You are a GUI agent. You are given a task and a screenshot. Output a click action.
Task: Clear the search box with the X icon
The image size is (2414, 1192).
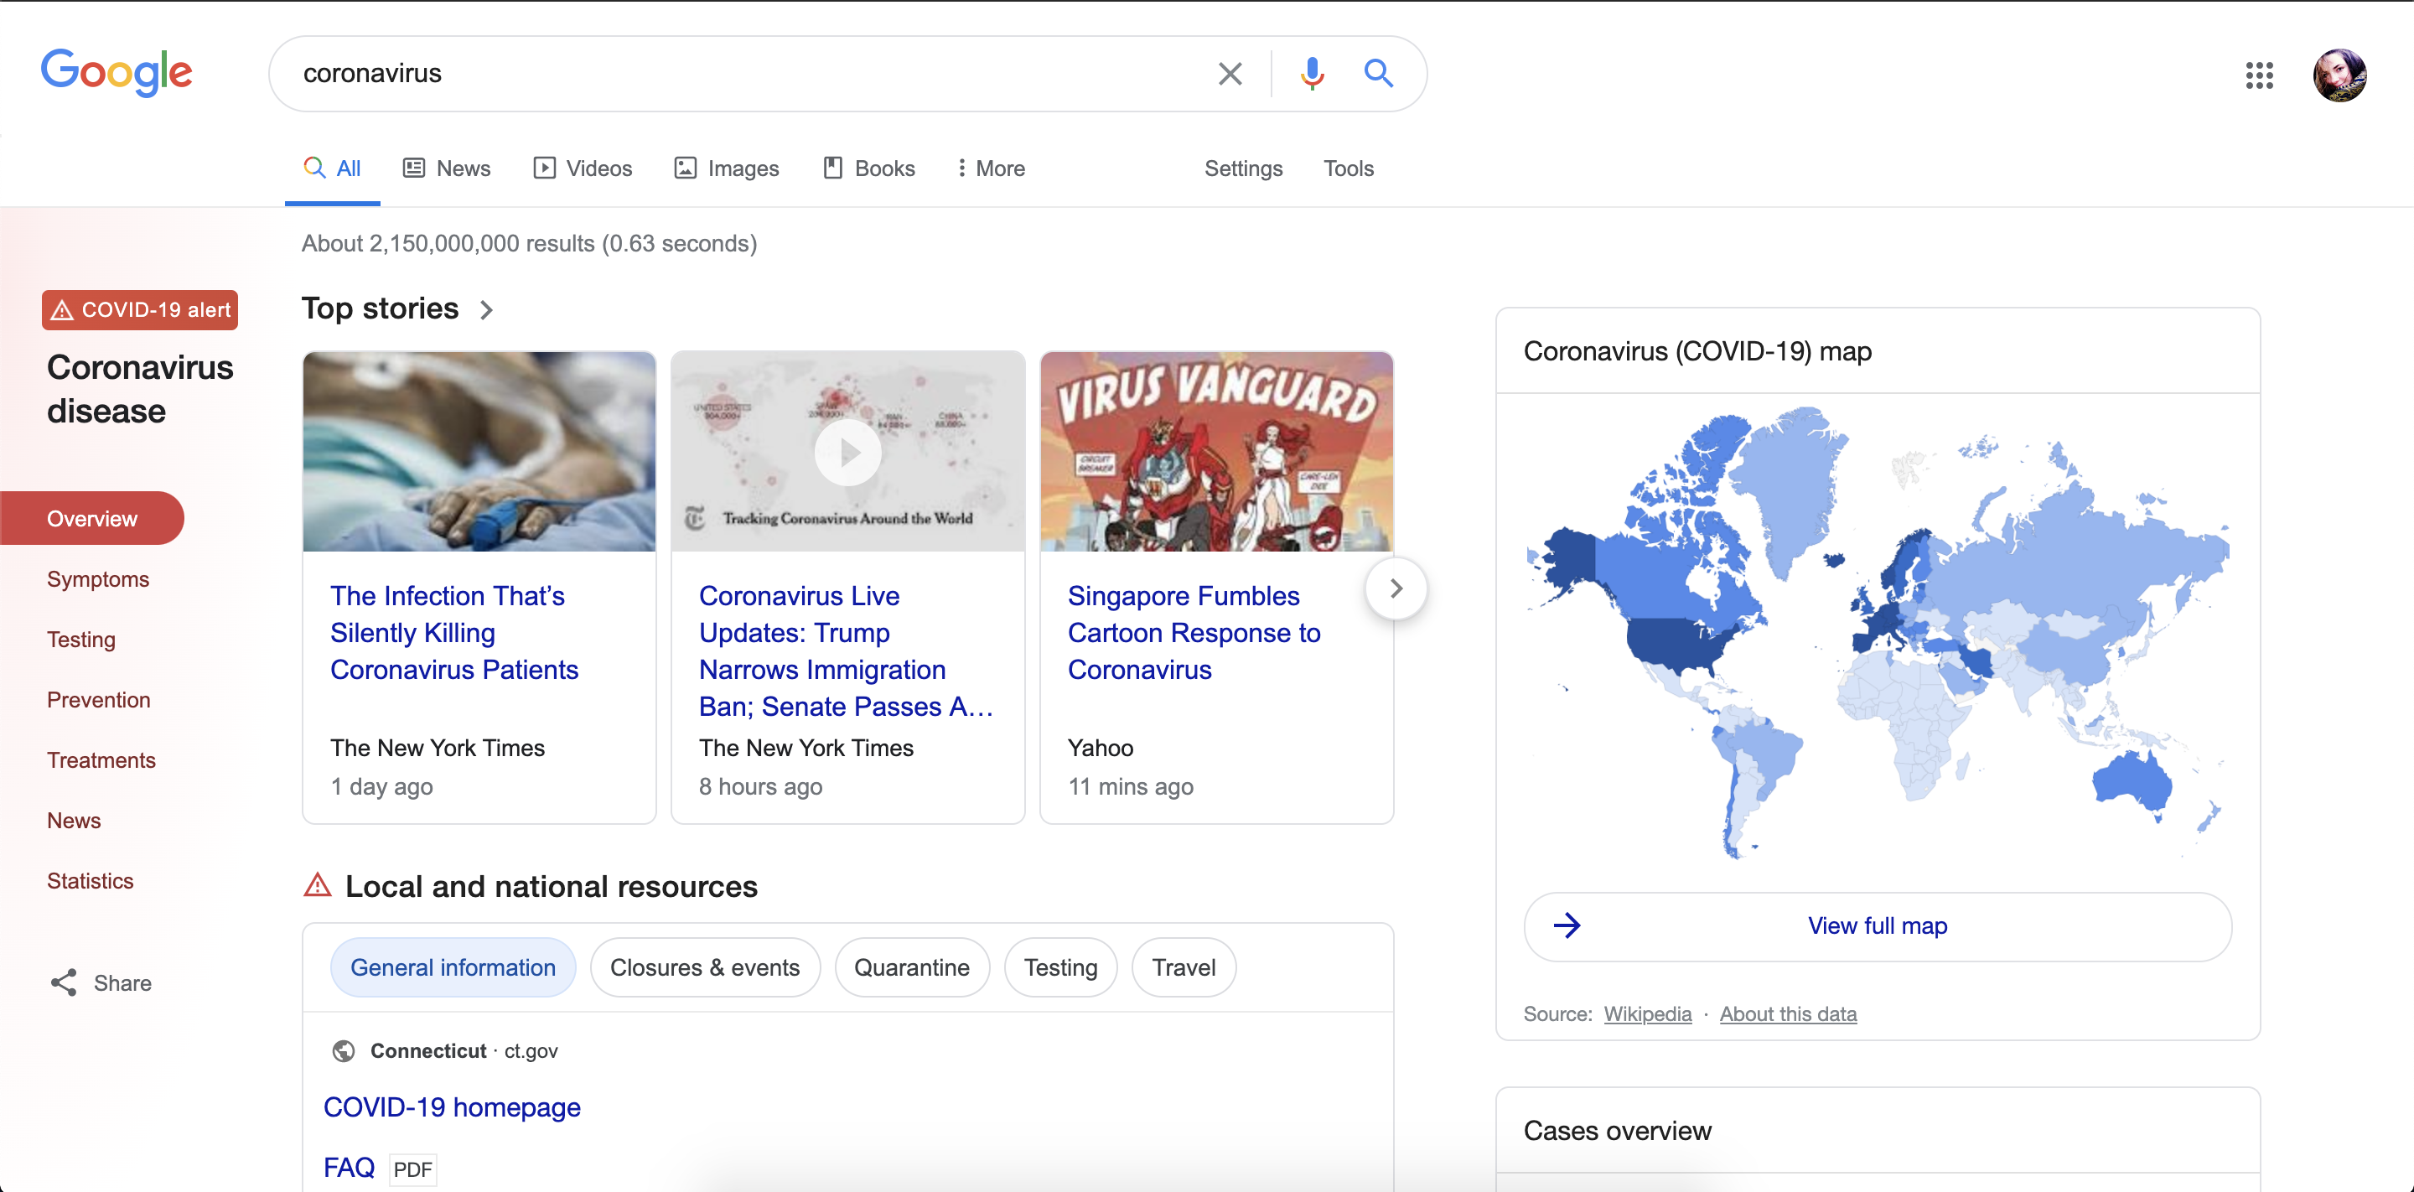pyautogui.click(x=1230, y=73)
